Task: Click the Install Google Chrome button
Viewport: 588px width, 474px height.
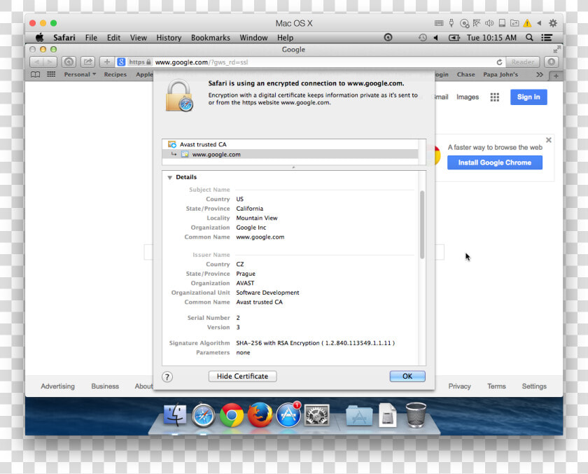Action: [495, 162]
